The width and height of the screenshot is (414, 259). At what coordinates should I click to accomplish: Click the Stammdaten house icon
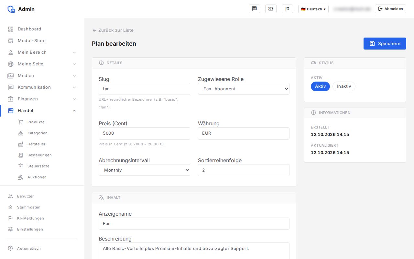(x=10, y=207)
